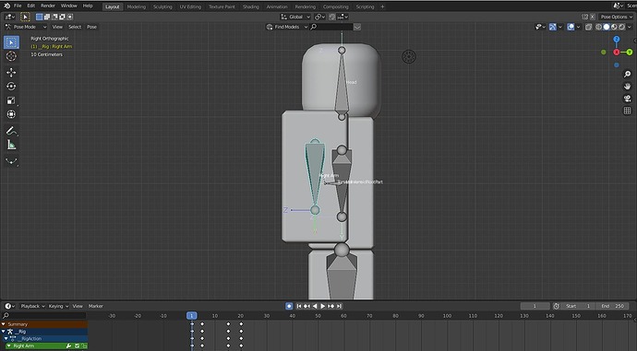Collapse the Summary channel row
This screenshot has height=351, width=637.
pyautogui.click(x=4, y=324)
